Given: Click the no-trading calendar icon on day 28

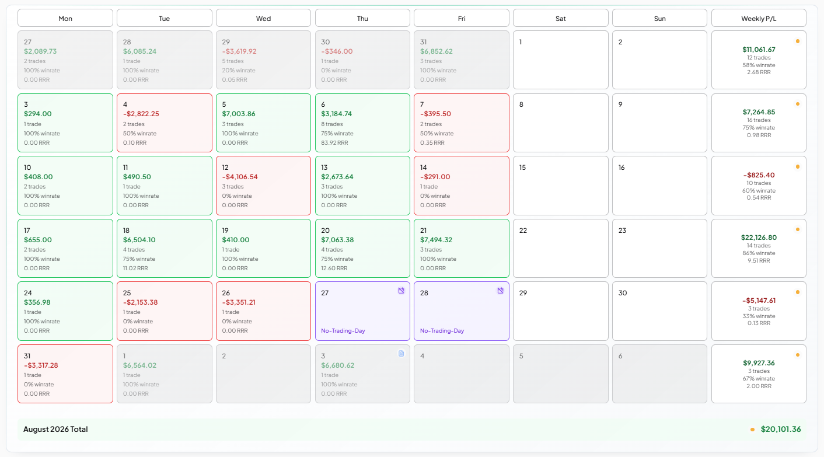Looking at the screenshot, I should 500,291.
